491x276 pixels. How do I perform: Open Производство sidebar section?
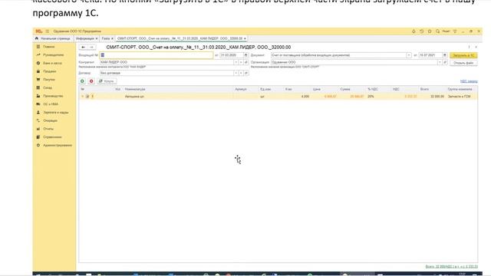point(53,96)
